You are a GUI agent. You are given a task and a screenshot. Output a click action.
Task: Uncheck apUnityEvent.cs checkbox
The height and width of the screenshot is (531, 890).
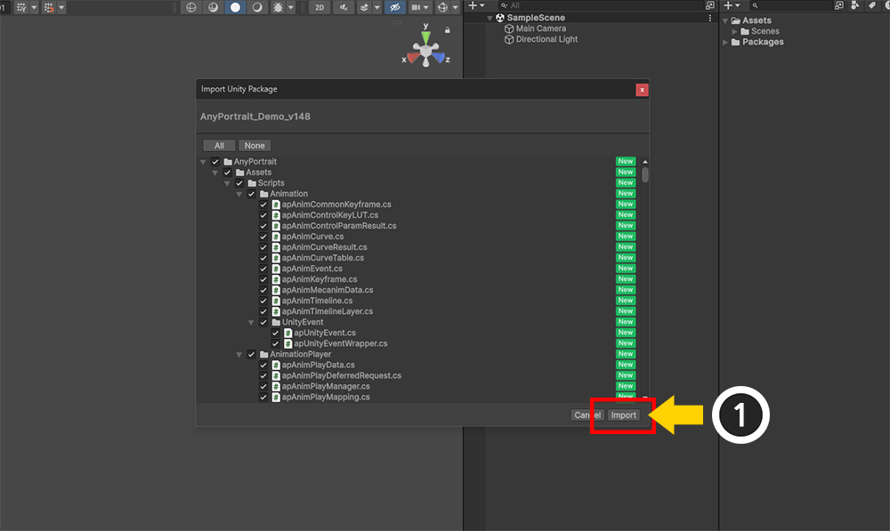(x=275, y=333)
